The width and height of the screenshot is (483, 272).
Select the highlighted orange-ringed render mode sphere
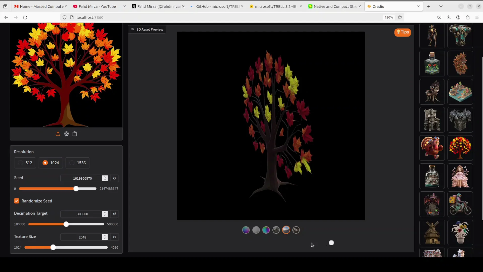pyautogui.click(x=286, y=230)
